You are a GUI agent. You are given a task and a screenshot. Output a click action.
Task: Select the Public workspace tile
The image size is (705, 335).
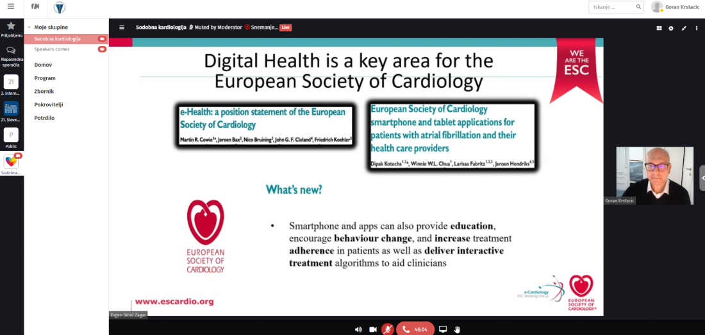pos(12,138)
